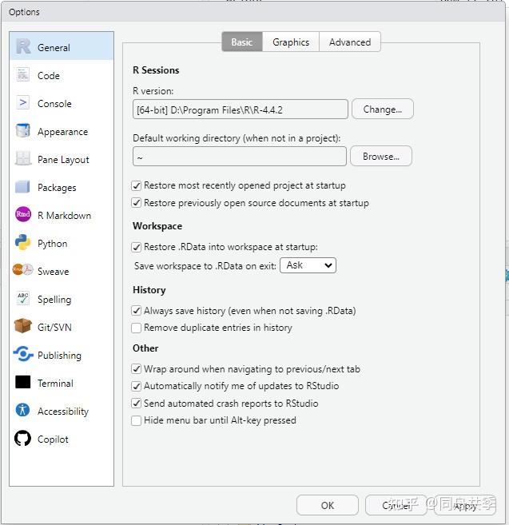Open the Accessibility icon
This screenshot has height=525, width=509.
pos(22,410)
